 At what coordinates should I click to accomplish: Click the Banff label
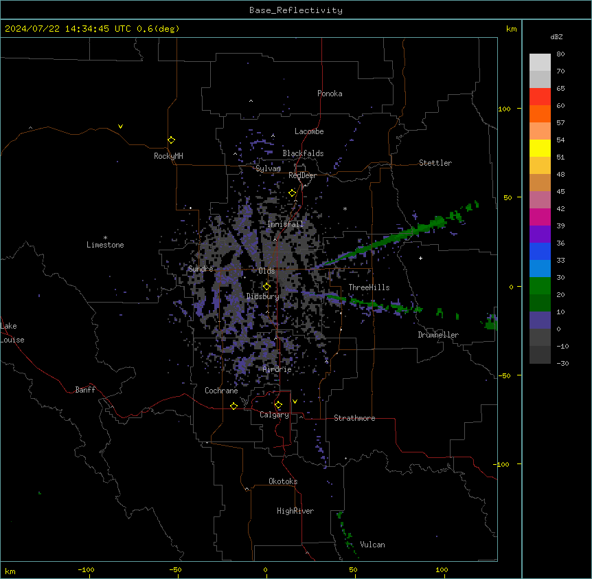(85, 390)
